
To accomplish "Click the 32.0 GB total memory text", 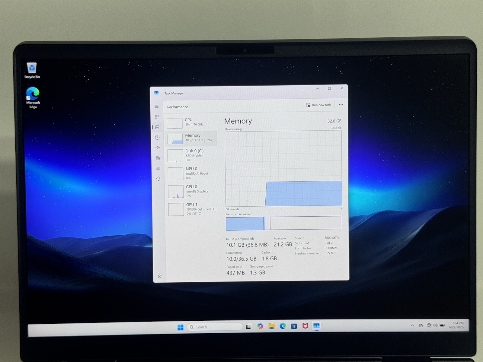I will [x=334, y=121].
